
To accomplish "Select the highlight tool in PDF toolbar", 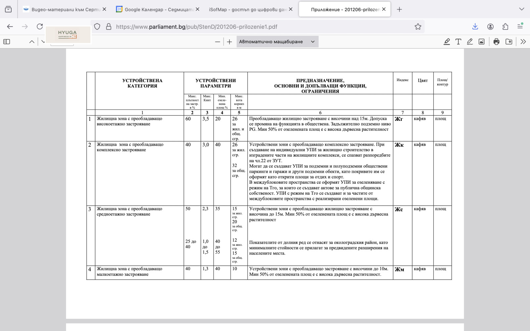I will tap(447, 42).
